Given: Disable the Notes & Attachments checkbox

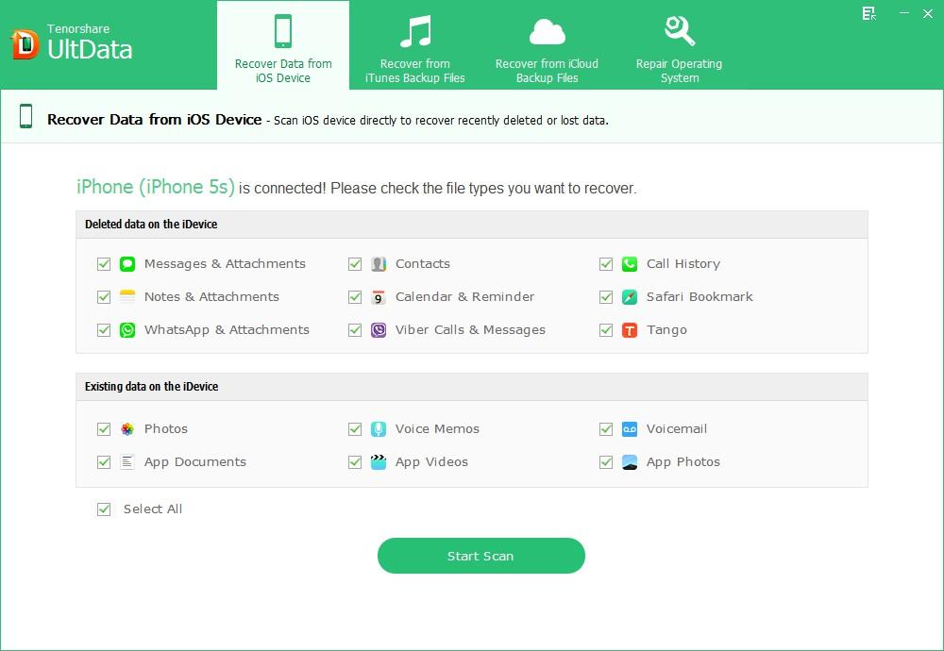Looking at the screenshot, I should (104, 296).
